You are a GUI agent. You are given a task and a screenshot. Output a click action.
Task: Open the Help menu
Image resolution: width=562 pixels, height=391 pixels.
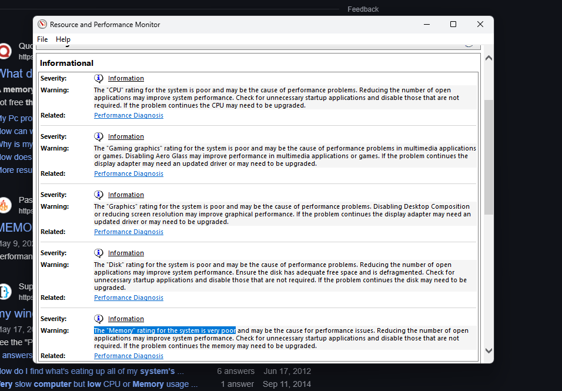63,39
